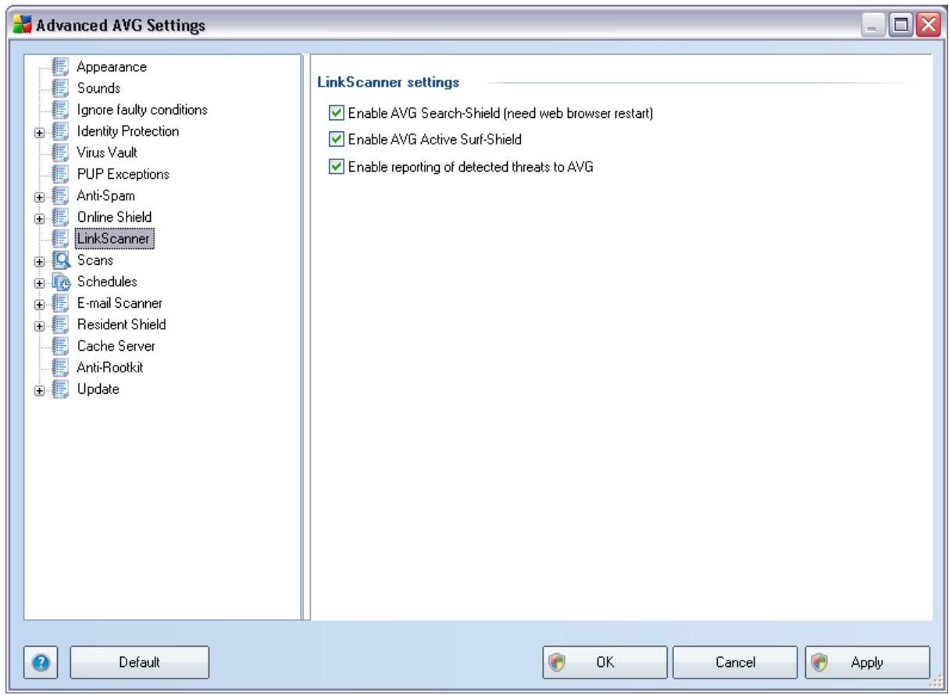Click the Identity Protection item icon
Image resolution: width=949 pixels, height=695 pixels.
(59, 130)
